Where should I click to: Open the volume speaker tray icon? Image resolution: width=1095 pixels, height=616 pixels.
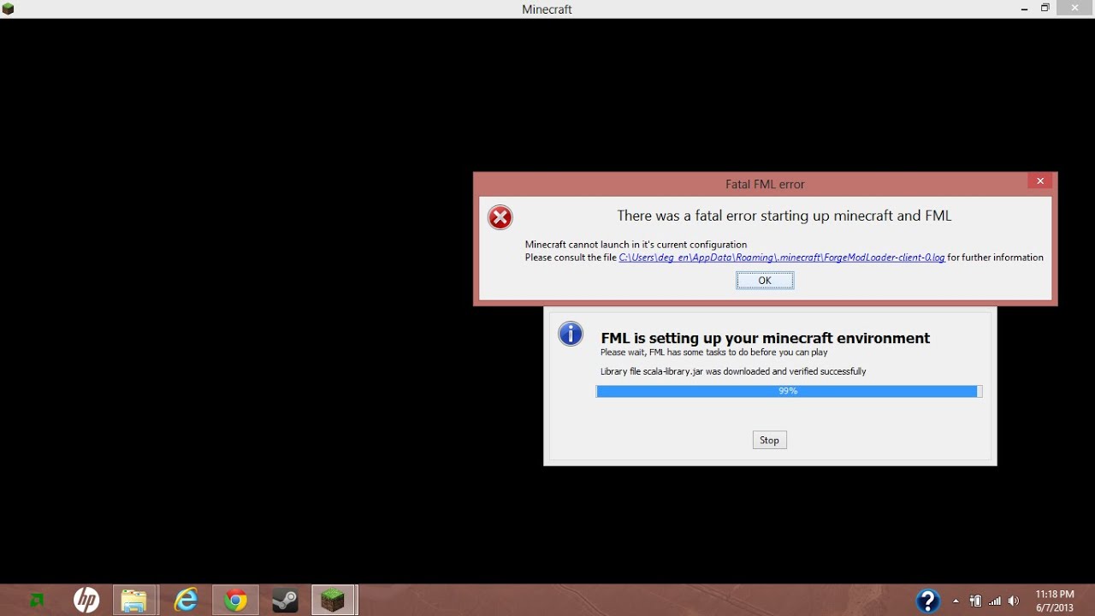coord(1014,601)
